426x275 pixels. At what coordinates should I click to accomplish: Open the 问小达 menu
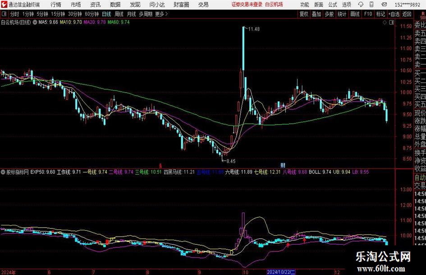pos(157,5)
